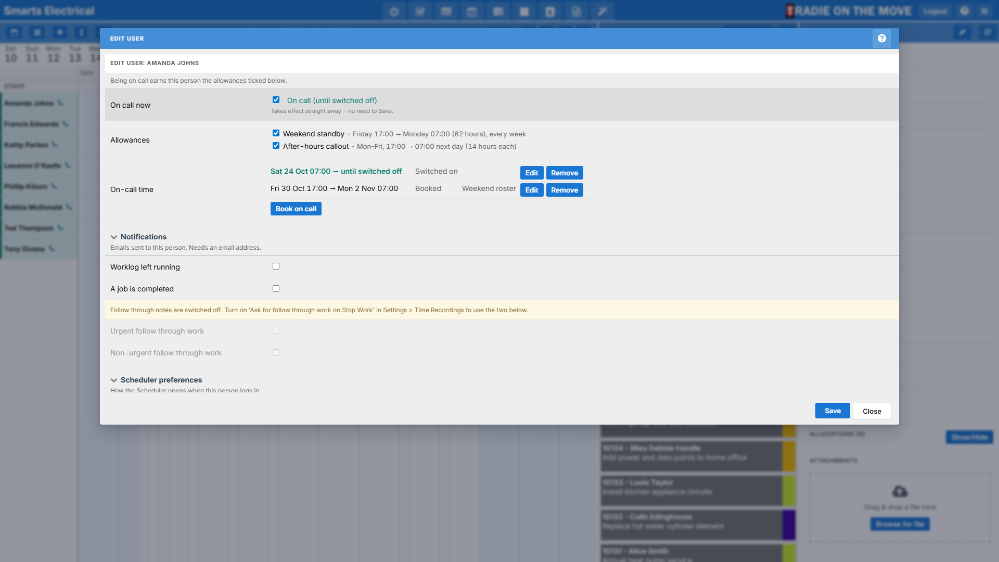Click the phone icon next to Amanda Johns
This screenshot has height=562, width=999.
[x=60, y=103]
